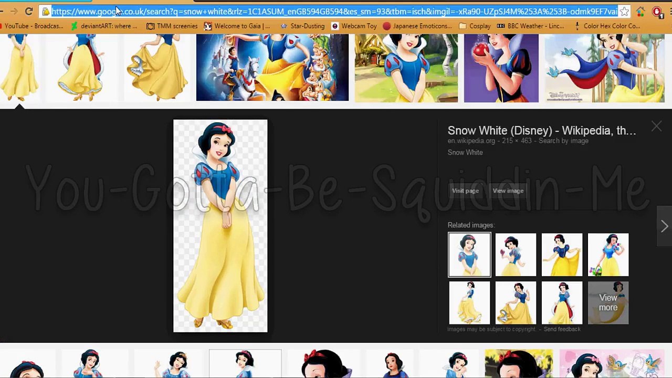
Task: Click the Search by image link
Action: (563, 141)
